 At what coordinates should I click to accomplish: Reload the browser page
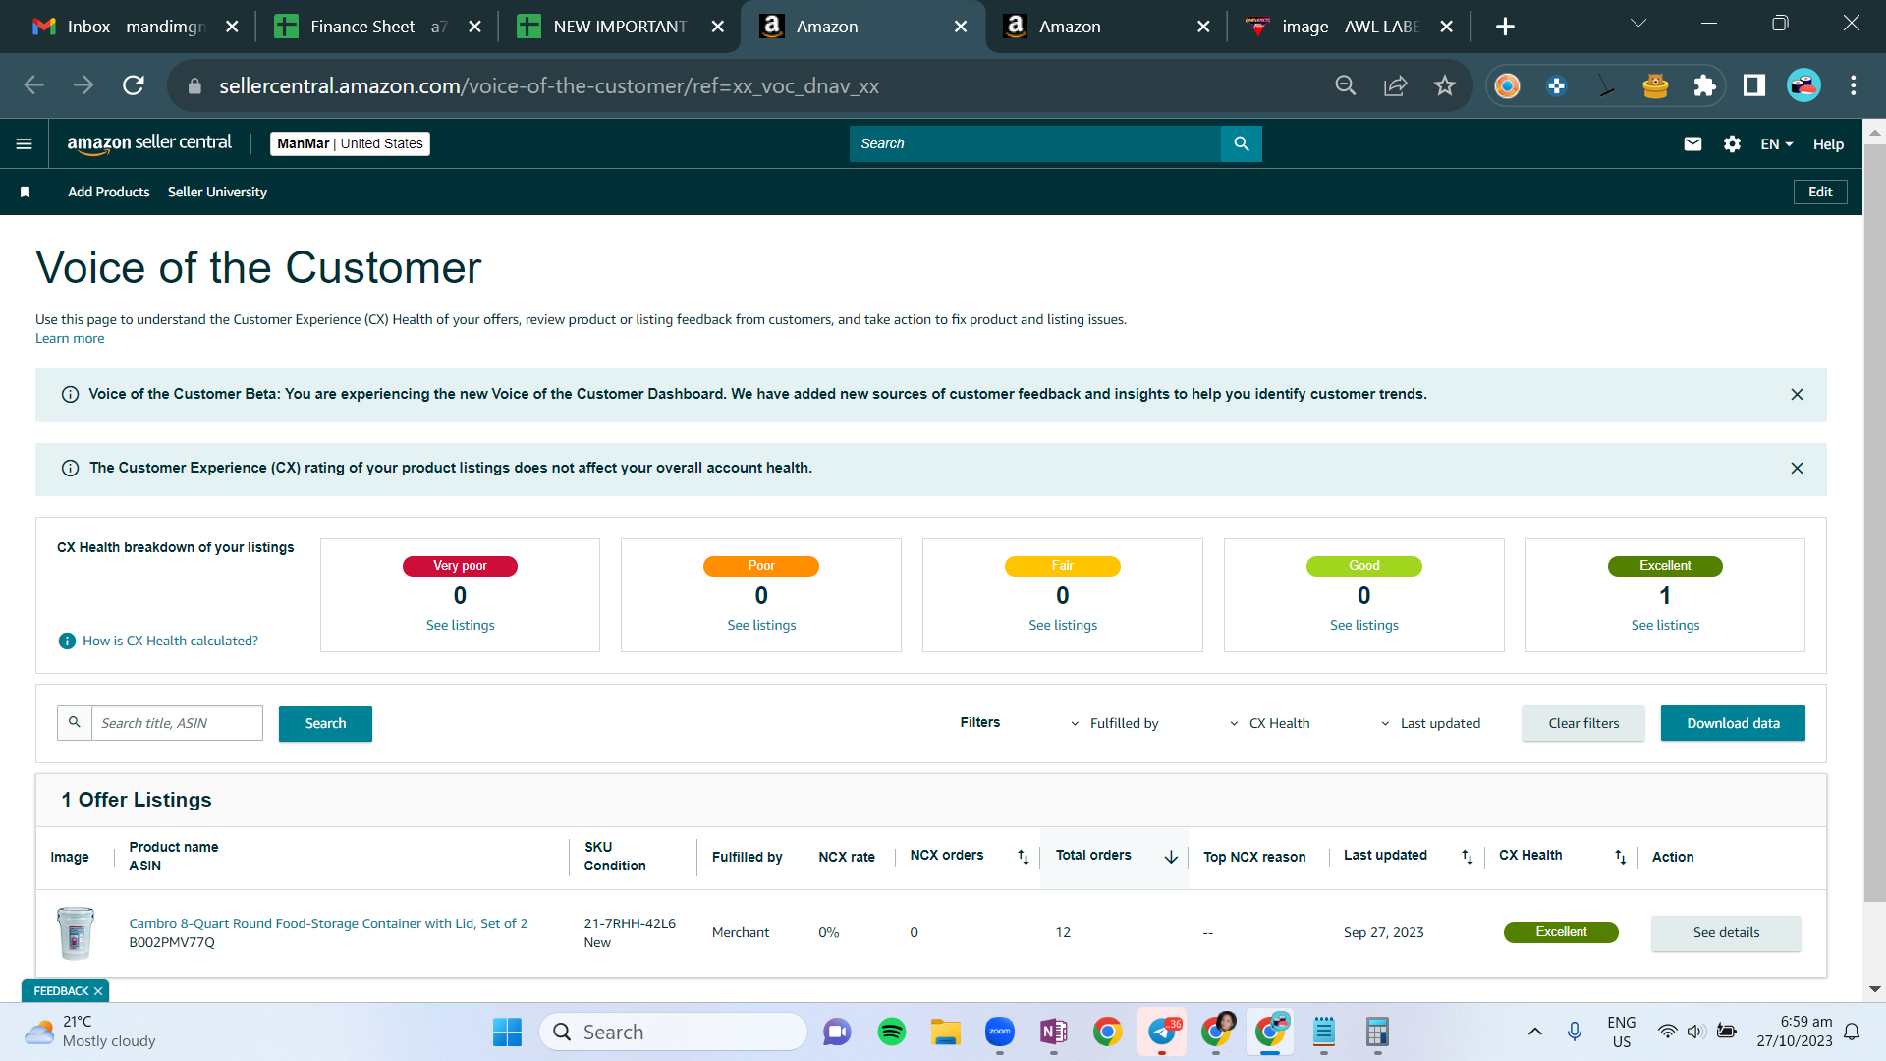(134, 86)
